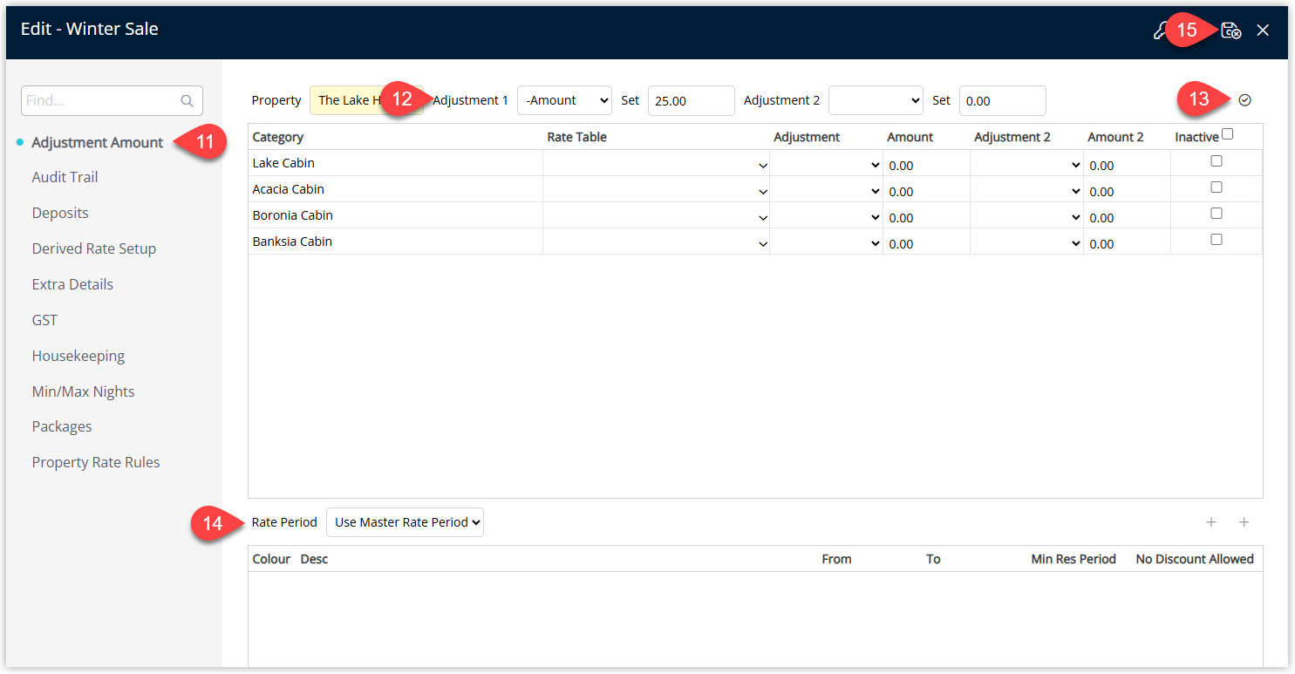The image size is (1295, 674).
Task: Click the Colour column header
Action: 271,559
